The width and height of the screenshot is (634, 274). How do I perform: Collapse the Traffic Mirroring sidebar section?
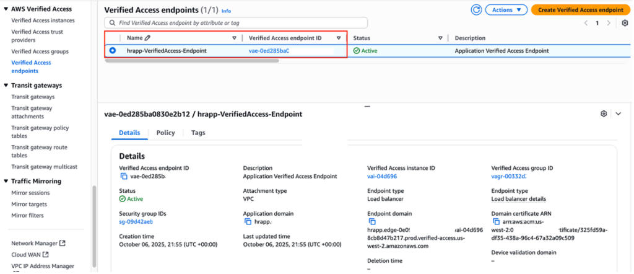pyautogui.click(x=6, y=181)
